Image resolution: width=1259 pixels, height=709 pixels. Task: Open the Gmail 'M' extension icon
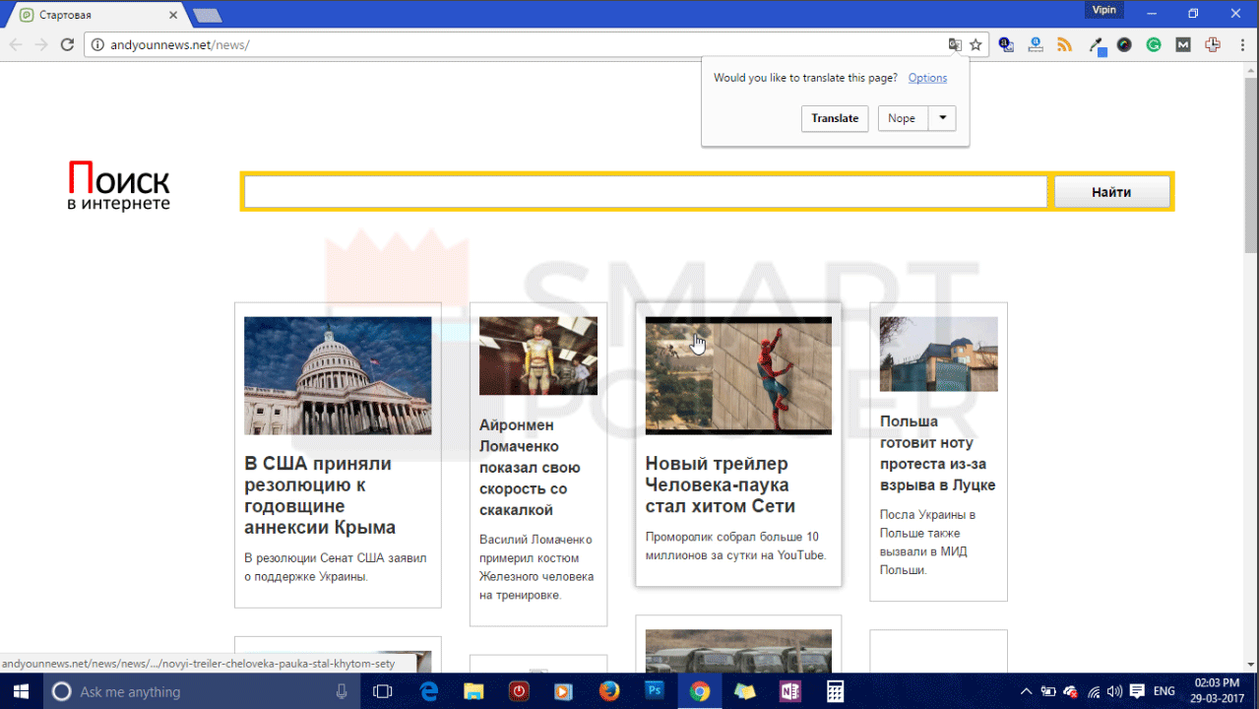pyautogui.click(x=1184, y=44)
